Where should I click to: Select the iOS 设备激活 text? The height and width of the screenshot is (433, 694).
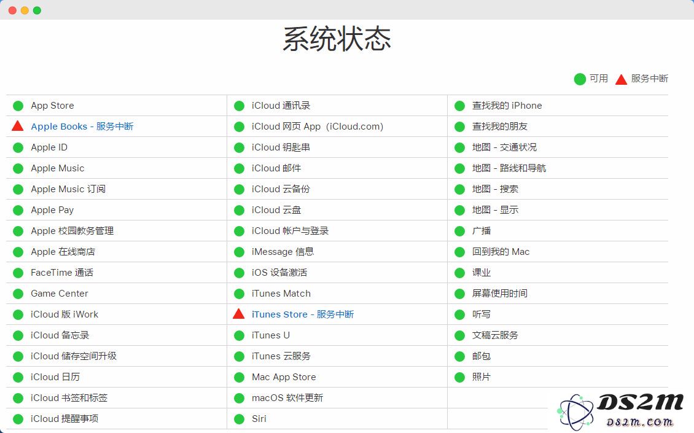[x=279, y=272]
